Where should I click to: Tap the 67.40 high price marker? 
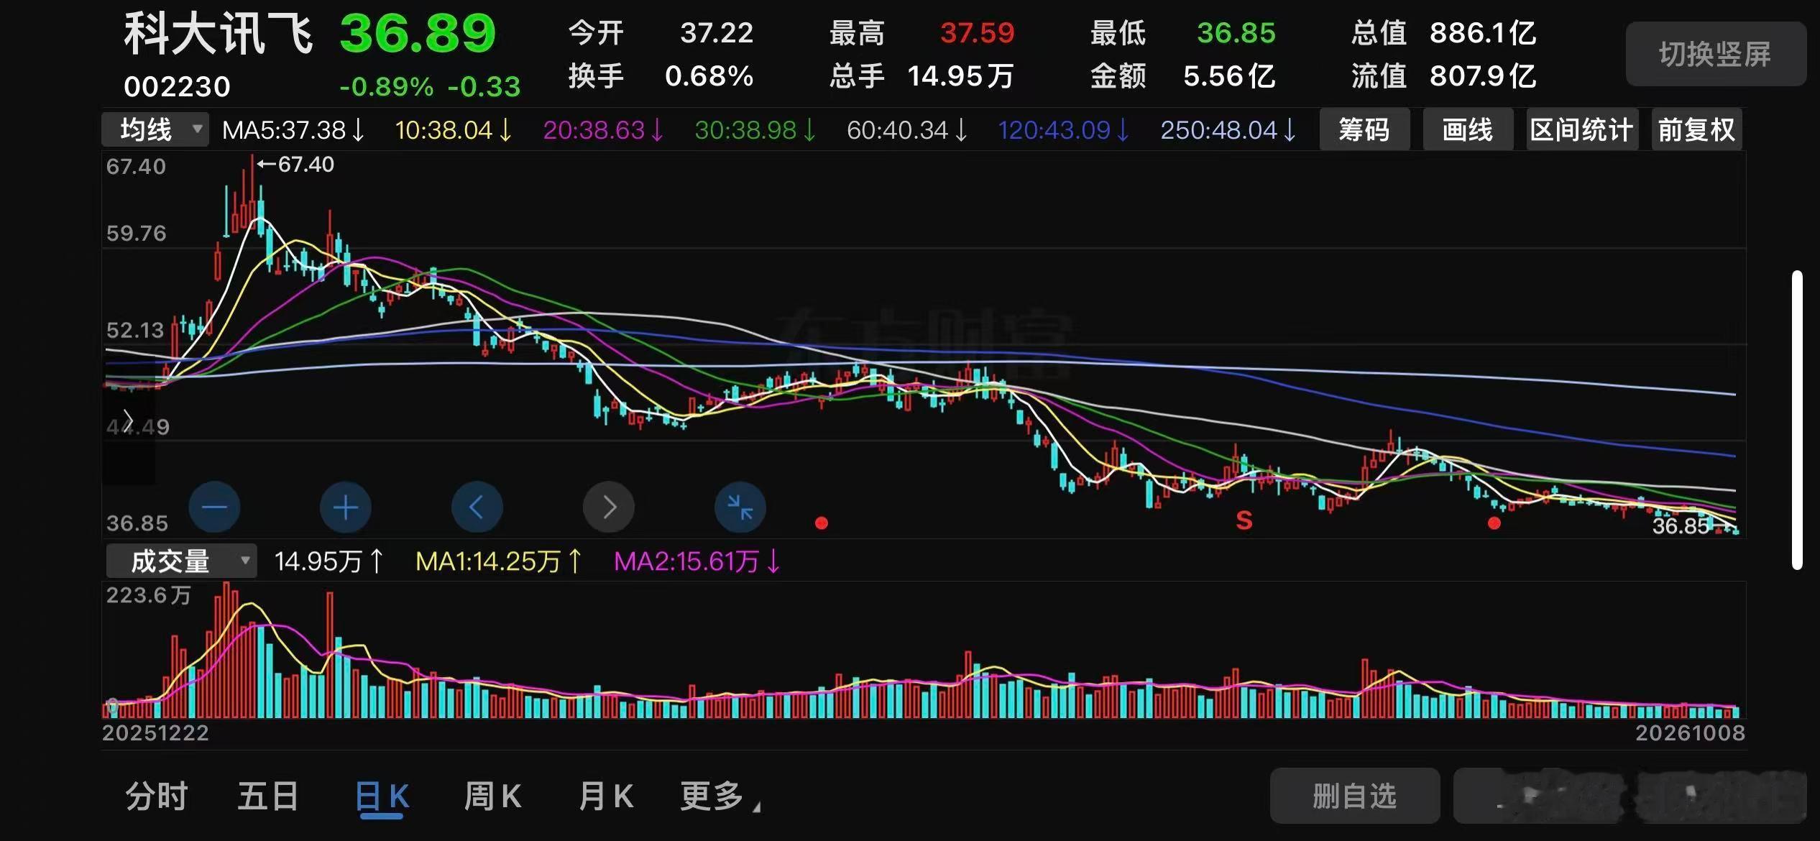296,165
